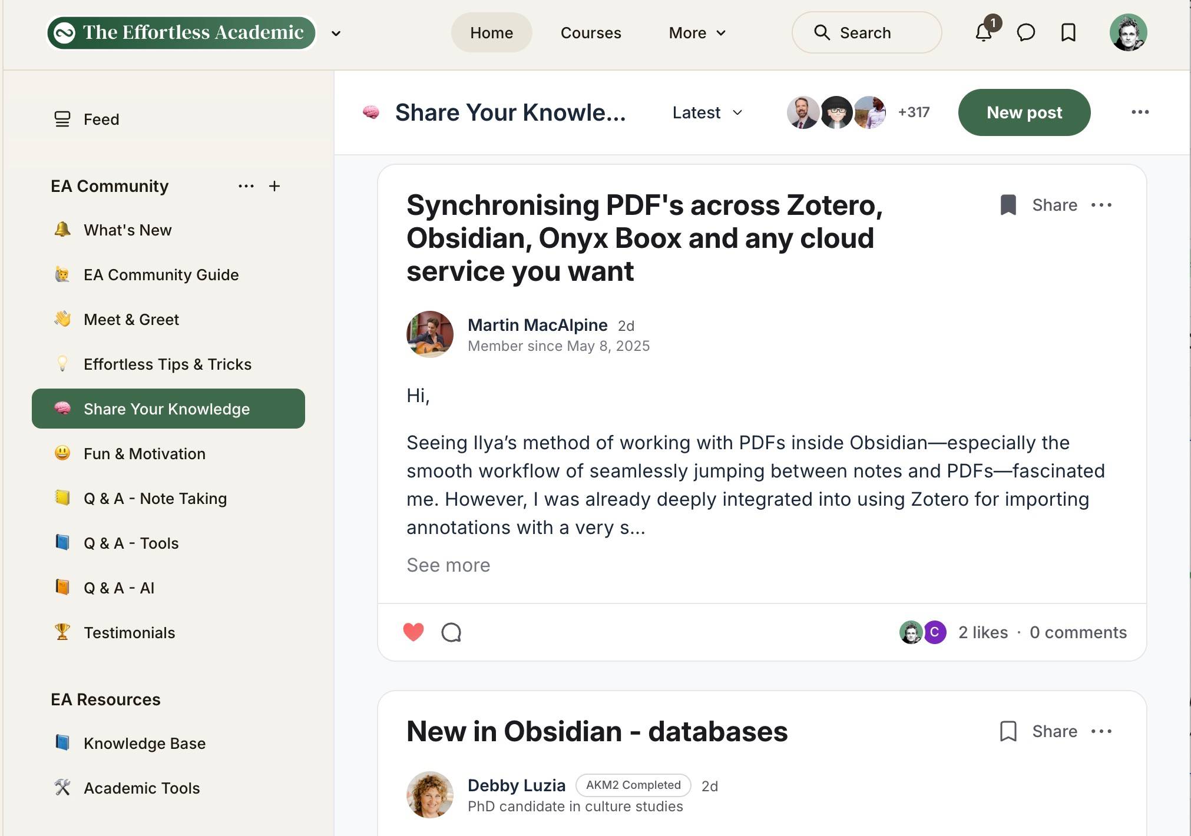Open EA Community Guide

(x=168, y=275)
